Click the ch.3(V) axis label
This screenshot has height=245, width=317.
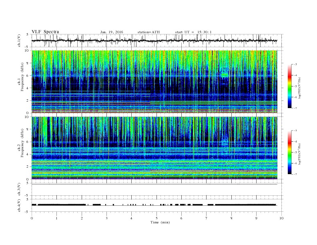pos(19,189)
